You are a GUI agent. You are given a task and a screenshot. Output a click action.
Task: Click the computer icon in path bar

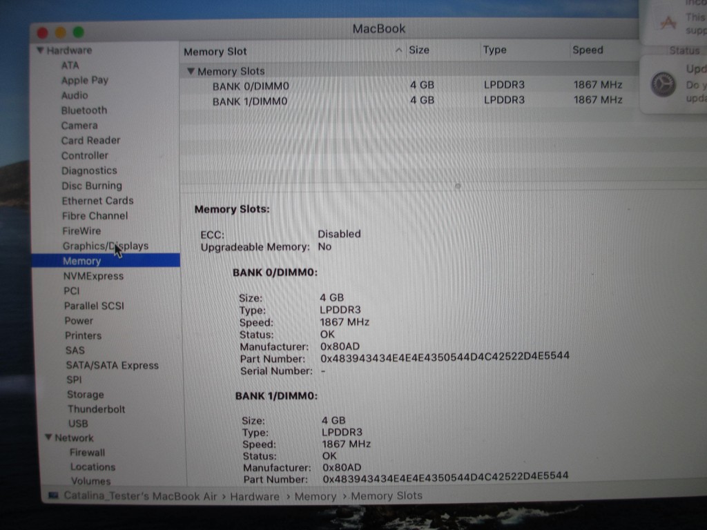(54, 495)
